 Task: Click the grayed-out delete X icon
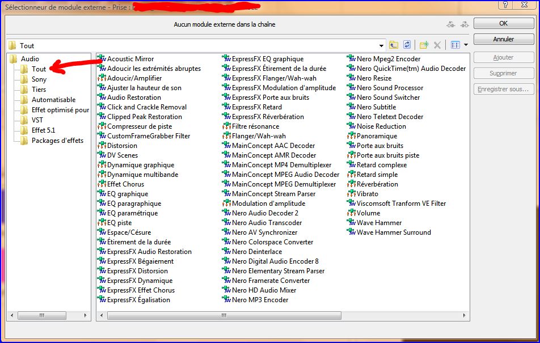(437, 45)
